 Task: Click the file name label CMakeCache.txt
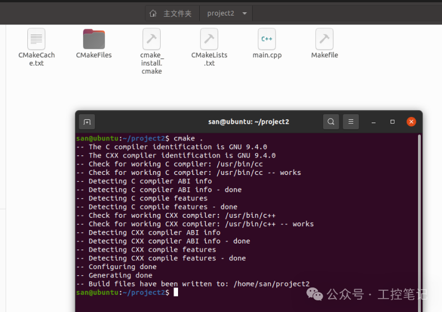[37, 59]
